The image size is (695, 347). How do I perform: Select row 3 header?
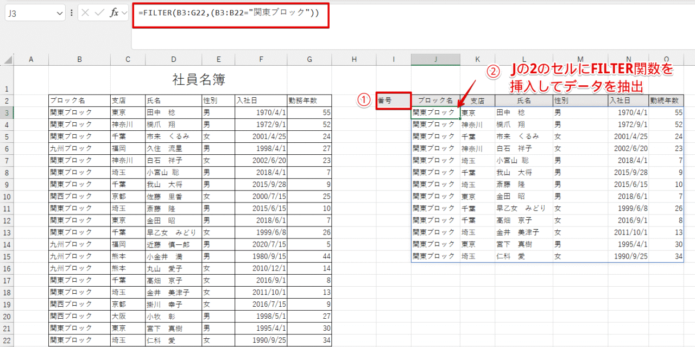[7, 112]
